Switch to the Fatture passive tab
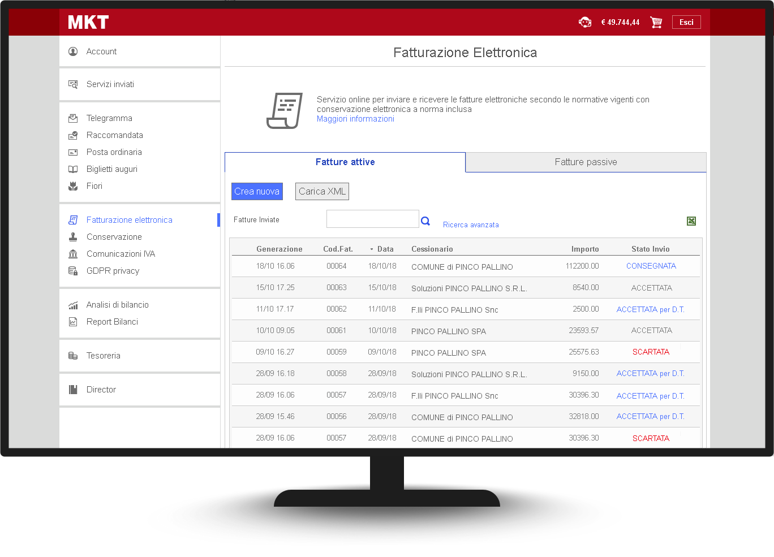 [x=586, y=162]
